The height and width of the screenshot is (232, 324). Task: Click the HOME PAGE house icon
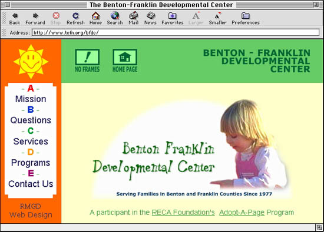[125, 60]
